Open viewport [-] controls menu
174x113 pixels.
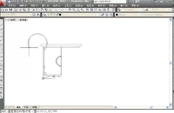7,20
